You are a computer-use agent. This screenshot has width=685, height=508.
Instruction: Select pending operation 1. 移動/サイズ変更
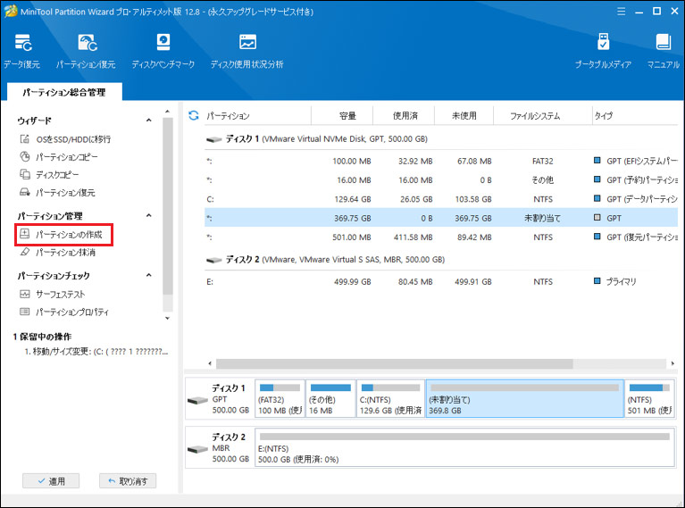point(96,352)
